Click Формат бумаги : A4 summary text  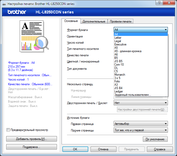click(x=21, y=63)
